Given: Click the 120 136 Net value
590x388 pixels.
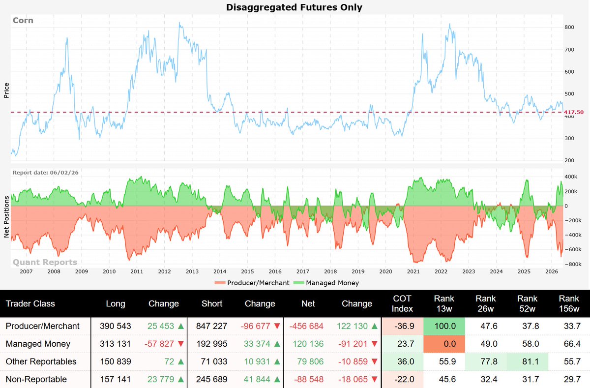Looking at the screenshot, I should [x=309, y=344].
